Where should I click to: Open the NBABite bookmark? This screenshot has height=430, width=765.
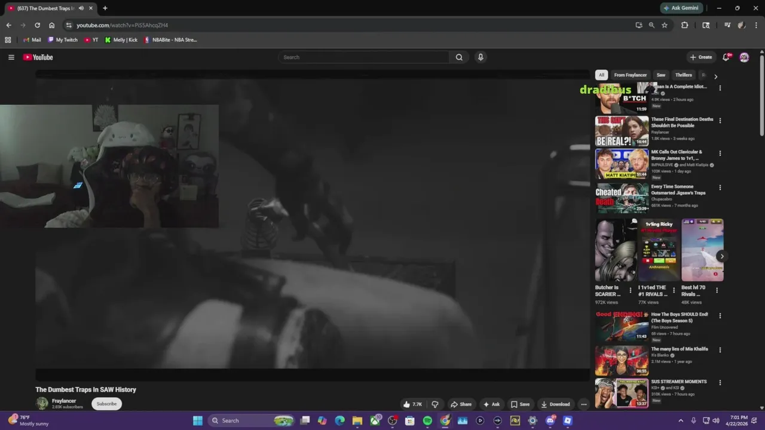pos(170,40)
